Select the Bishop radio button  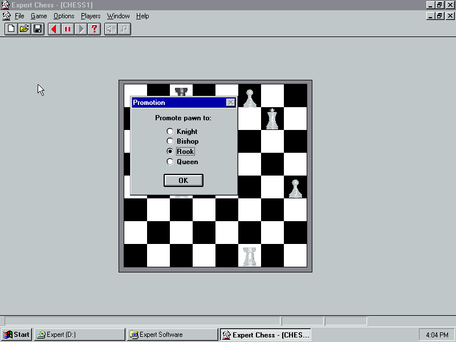click(x=170, y=141)
